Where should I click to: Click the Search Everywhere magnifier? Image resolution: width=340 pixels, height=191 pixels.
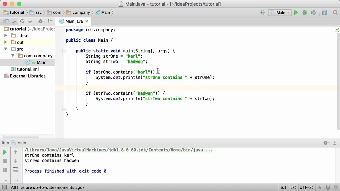(x=335, y=12)
